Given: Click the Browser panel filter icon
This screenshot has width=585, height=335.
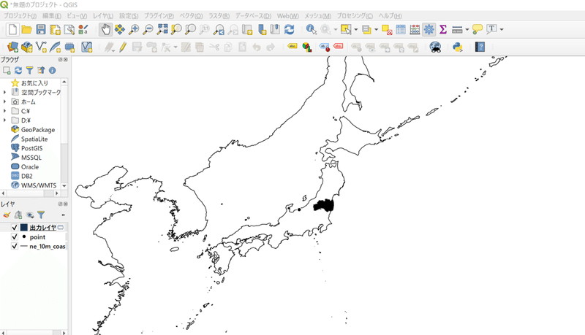Looking at the screenshot, I should coord(29,70).
